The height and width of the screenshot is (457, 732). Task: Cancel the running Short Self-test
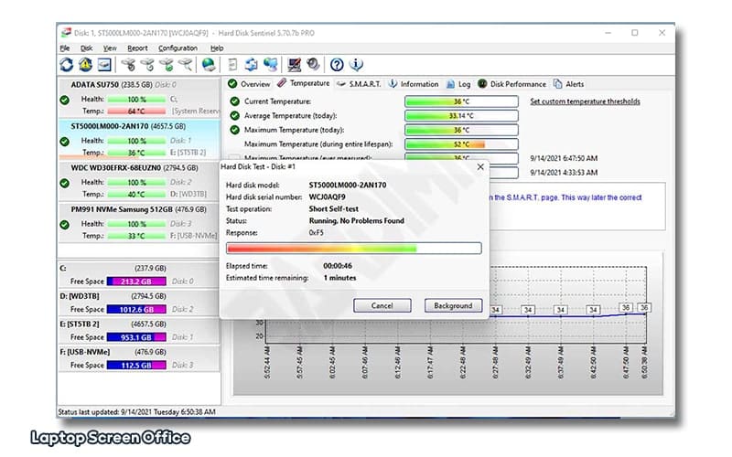click(x=382, y=305)
